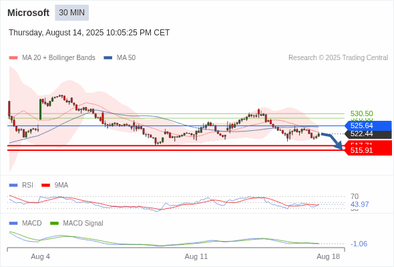
Task: Click the RSI legend label
Action: (x=27, y=185)
